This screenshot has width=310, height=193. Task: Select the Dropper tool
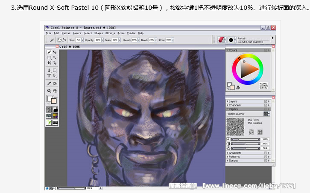[x=49, y=84]
